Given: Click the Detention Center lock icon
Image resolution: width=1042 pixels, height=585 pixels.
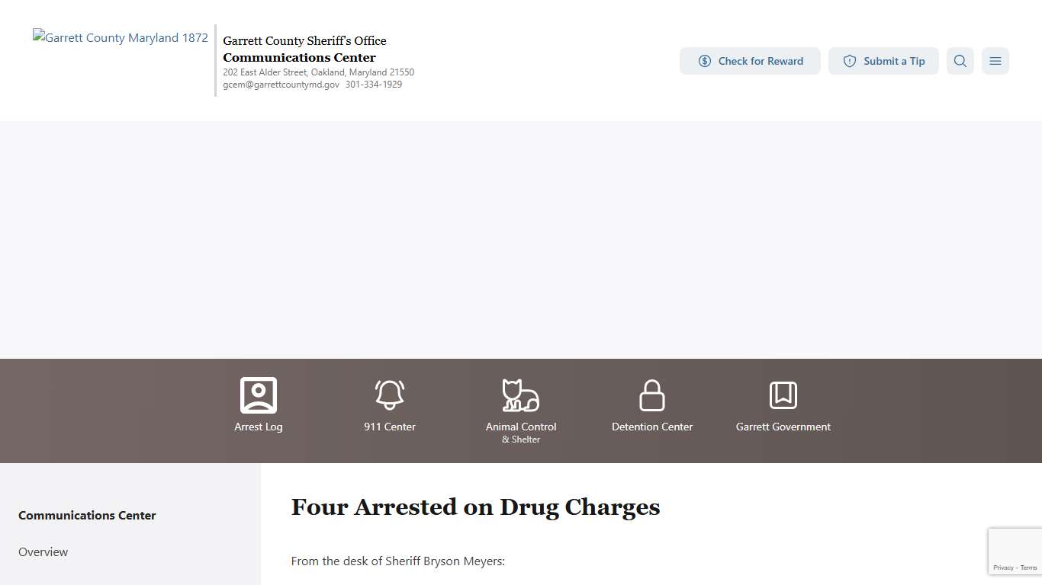Looking at the screenshot, I should point(651,395).
